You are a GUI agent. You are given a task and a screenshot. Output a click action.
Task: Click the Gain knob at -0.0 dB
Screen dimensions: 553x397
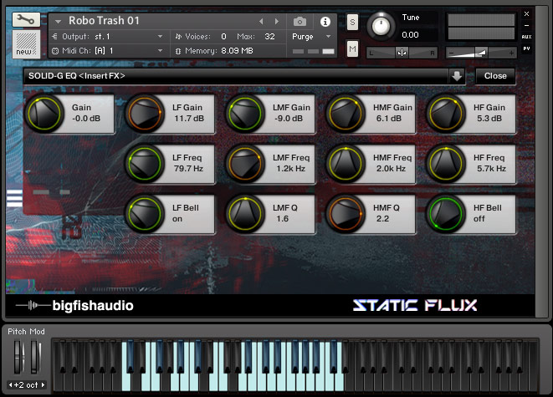44,114
